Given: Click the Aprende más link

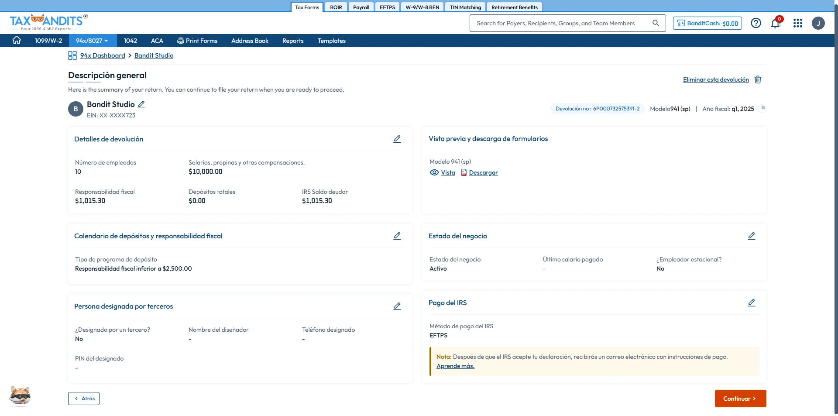Looking at the screenshot, I should coord(455,366).
